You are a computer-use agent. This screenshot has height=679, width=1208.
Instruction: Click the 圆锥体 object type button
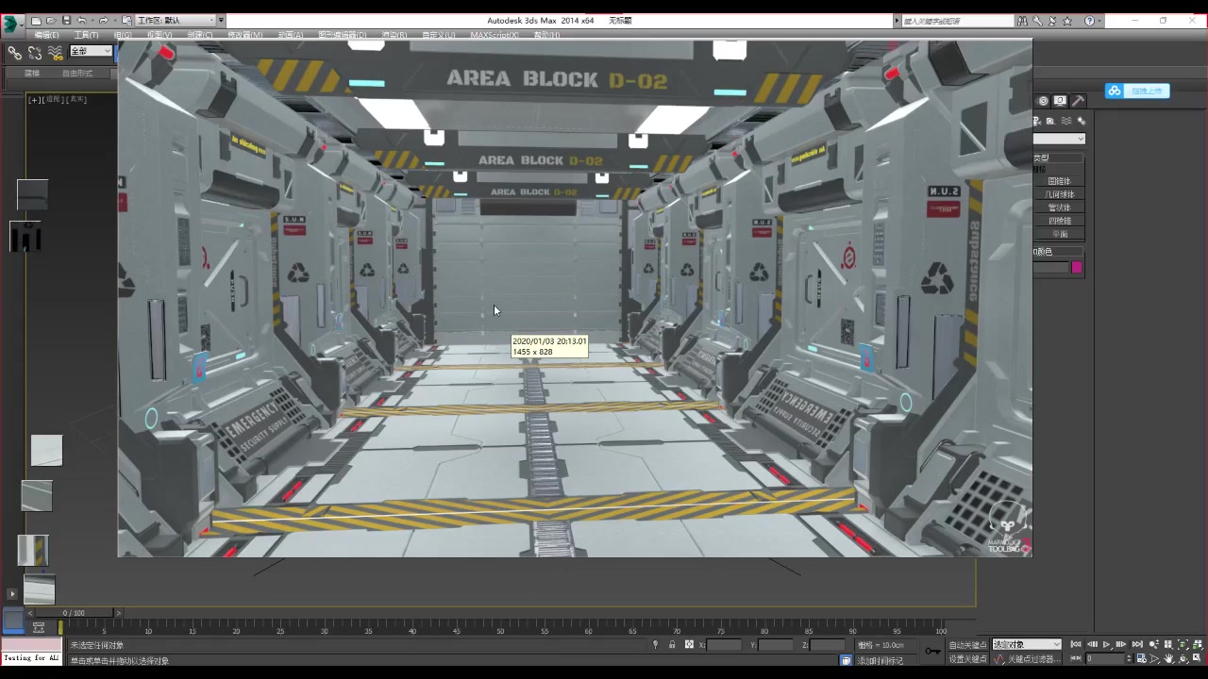(1059, 181)
